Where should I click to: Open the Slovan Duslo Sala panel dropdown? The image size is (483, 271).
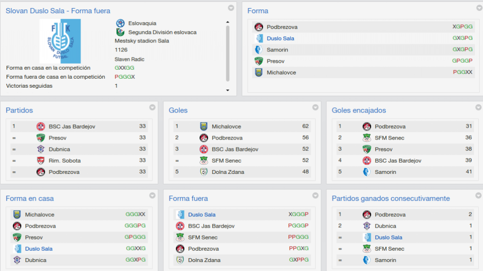[231, 8]
